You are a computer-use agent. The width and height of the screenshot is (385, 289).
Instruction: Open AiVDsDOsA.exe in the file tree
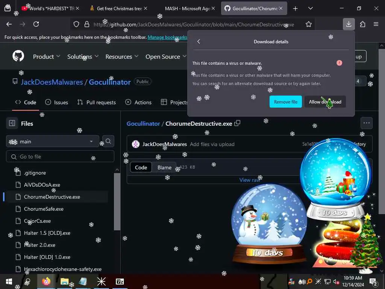42,185
